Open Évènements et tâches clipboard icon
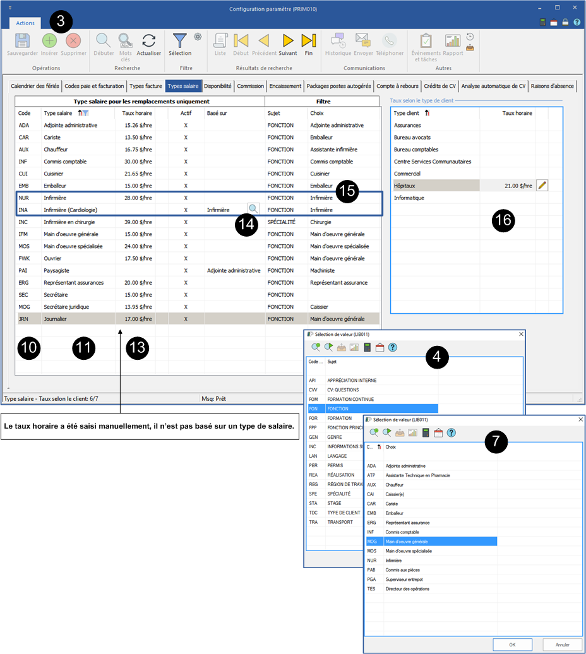This screenshot has width=586, height=654. [426, 41]
